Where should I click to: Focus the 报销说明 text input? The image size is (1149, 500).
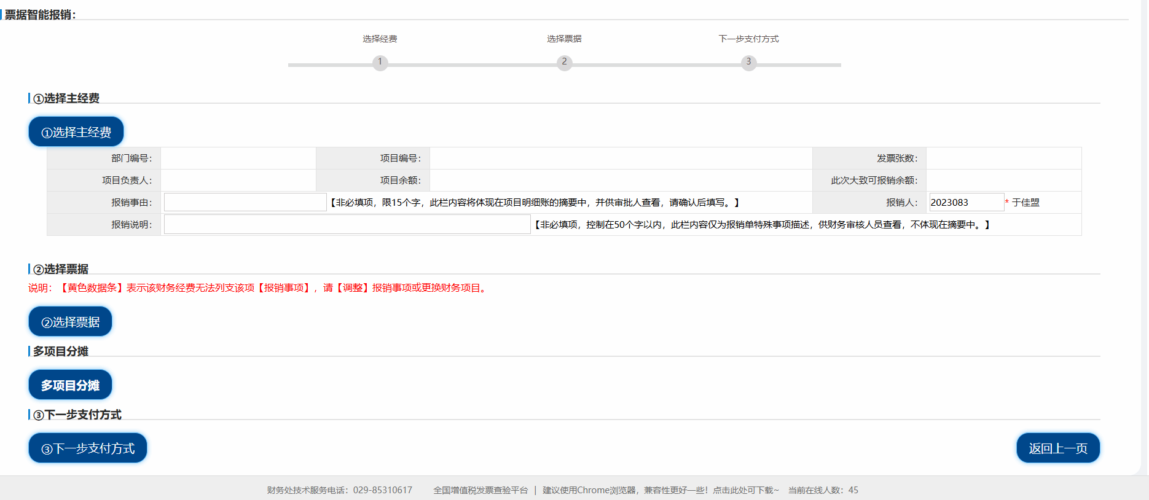[347, 224]
